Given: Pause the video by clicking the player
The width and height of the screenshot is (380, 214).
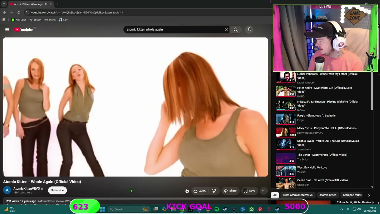Looking at the screenshot, I should [x=135, y=107].
